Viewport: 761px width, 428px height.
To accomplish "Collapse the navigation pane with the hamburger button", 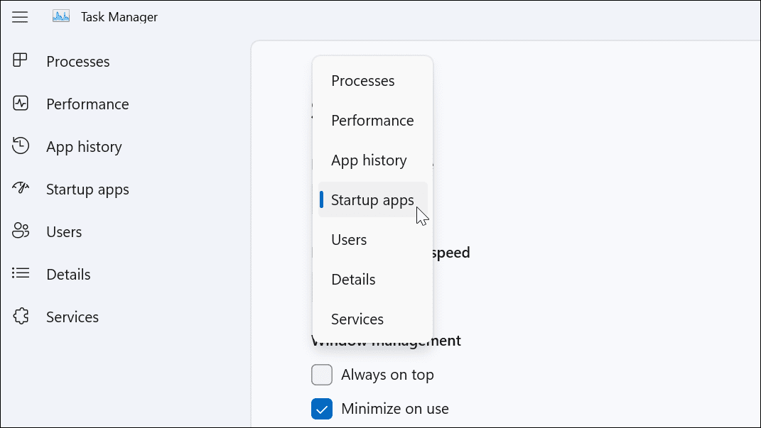I will pyautogui.click(x=20, y=16).
